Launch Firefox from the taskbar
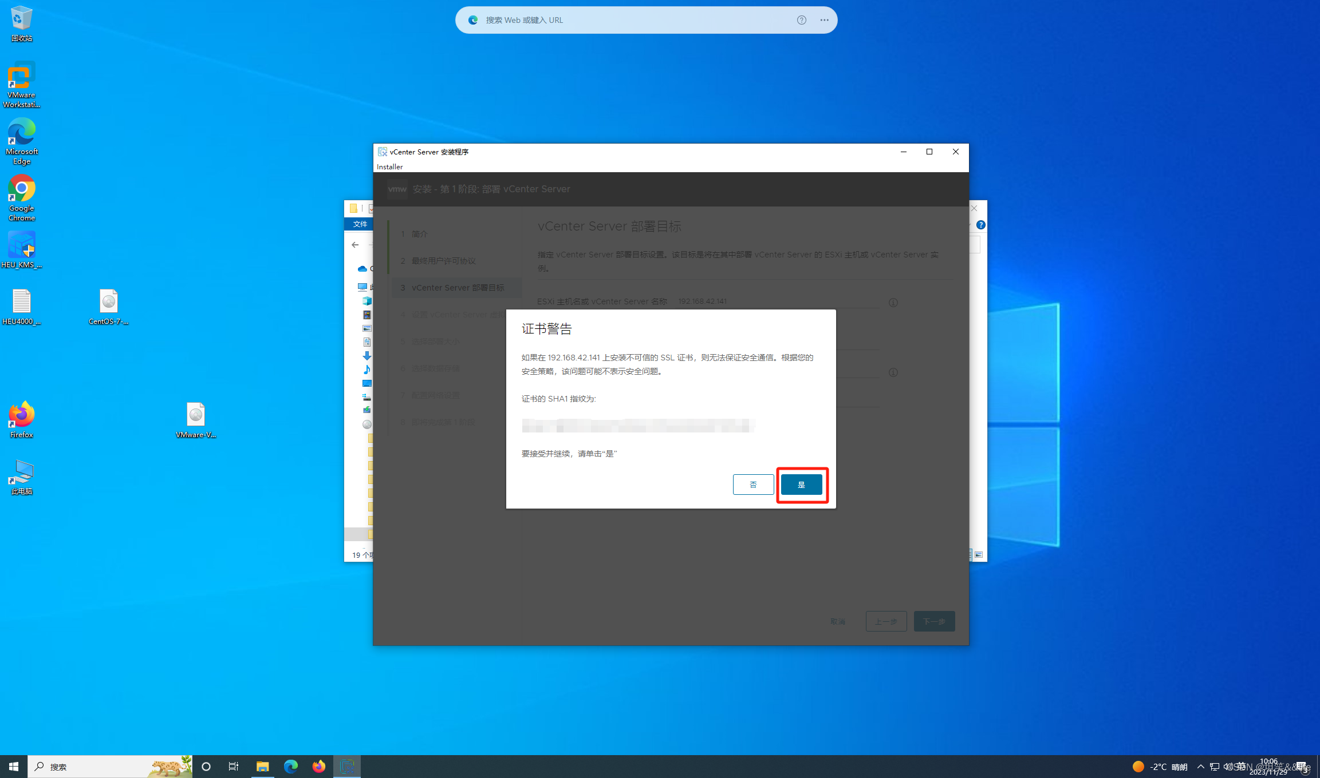The image size is (1320, 778). click(x=318, y=766)
